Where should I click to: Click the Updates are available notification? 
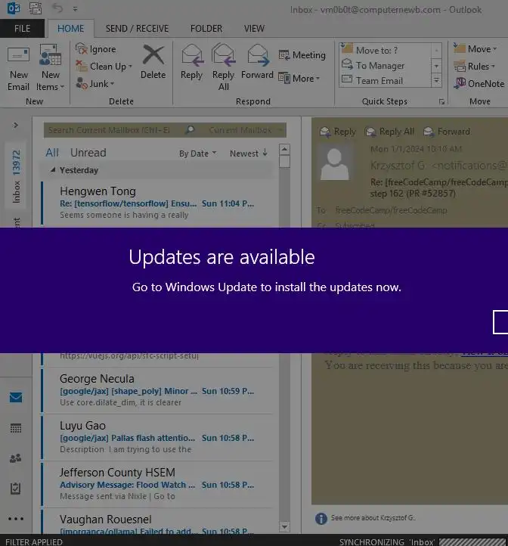pyautogui.click(x=254, y=290)
